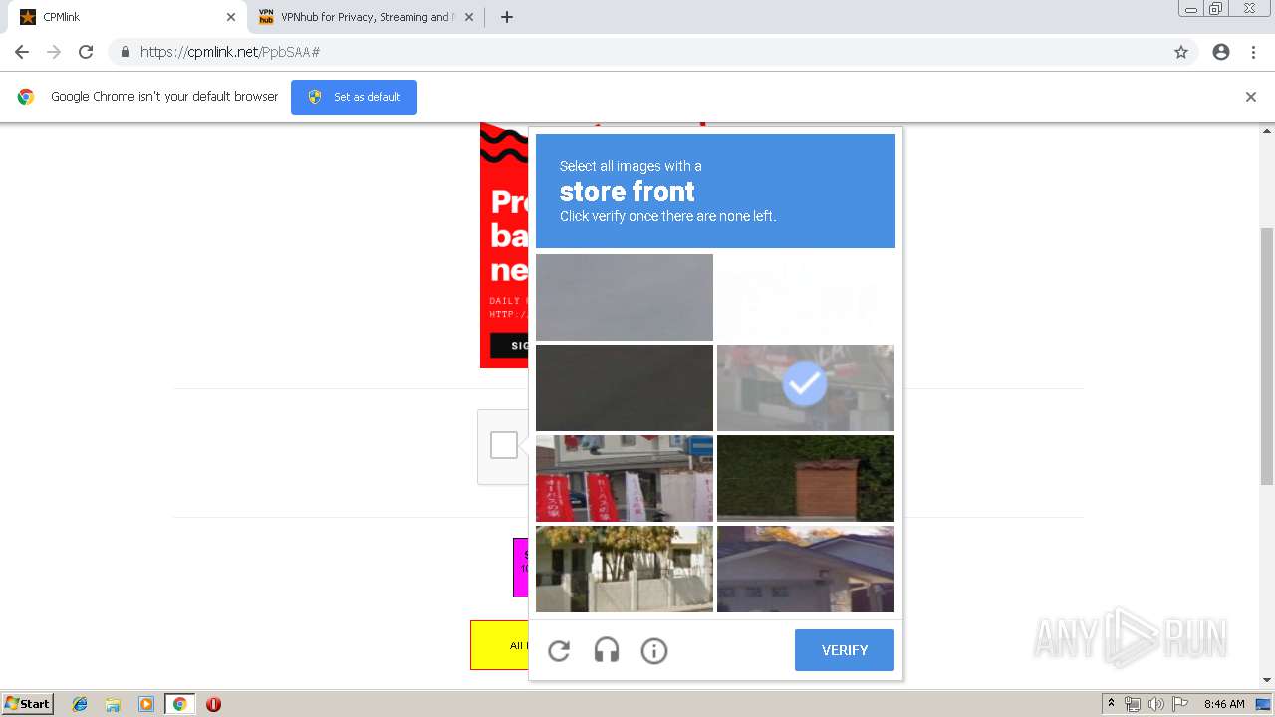Switch to the VPNhub for Privacy tab
This screenshot has width=1275, height=717.
coord(366,17)
